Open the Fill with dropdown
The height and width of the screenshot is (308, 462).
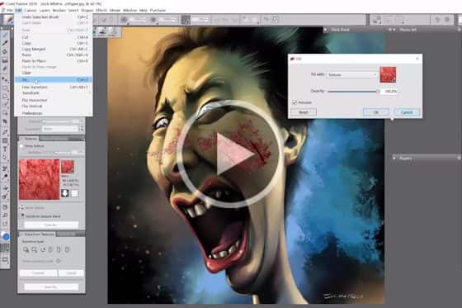click(x=351, y=74)
